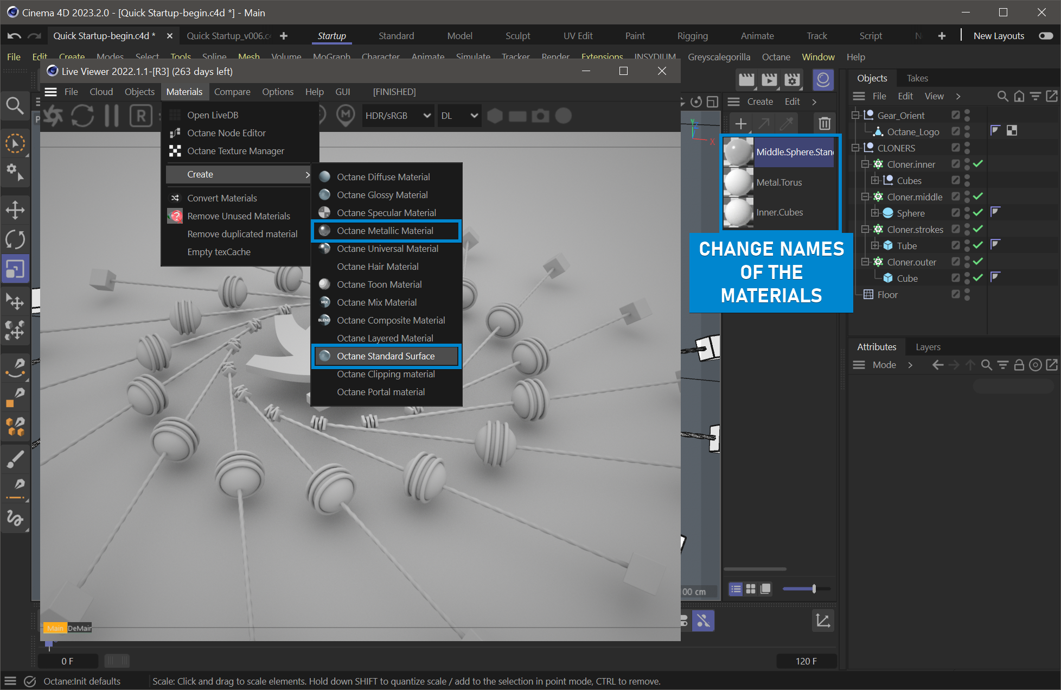
Task: Click the restart render icon in Live Viewer
Action: [x=82, y=116]
